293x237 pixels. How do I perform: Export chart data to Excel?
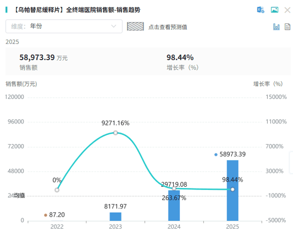tap(261, 10)
